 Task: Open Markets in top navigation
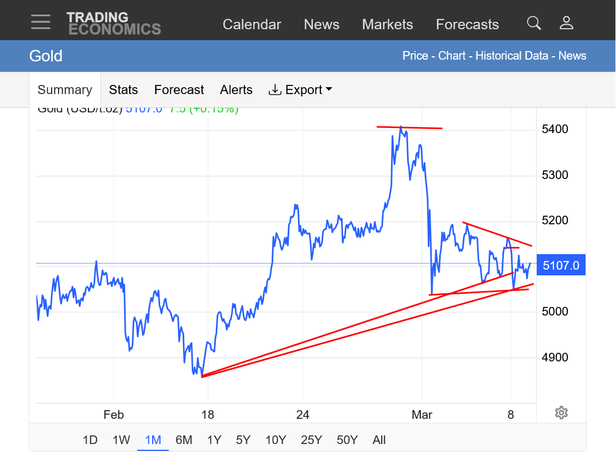(x=388, y=25)
